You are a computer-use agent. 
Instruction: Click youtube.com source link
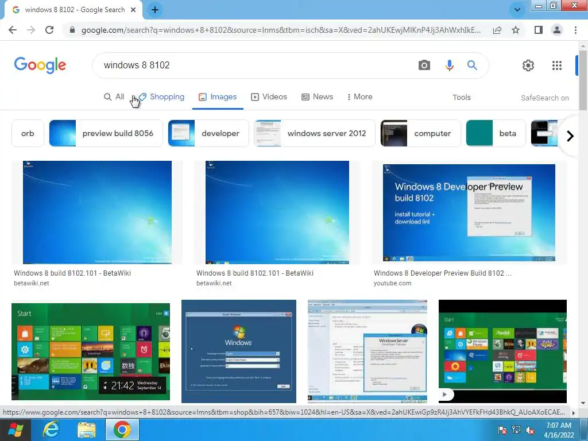point(392,283)
